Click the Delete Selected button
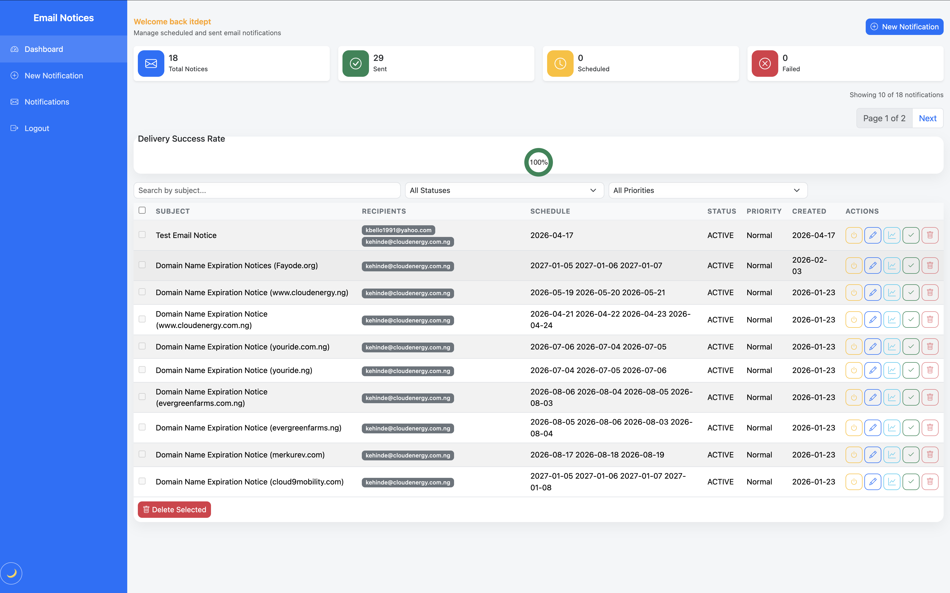The image size is (950, 593). point(174,509)
